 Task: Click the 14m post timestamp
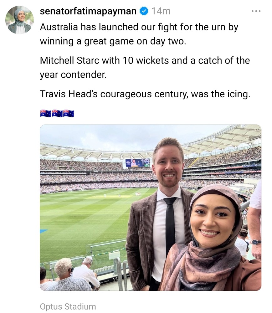(161, 11)
